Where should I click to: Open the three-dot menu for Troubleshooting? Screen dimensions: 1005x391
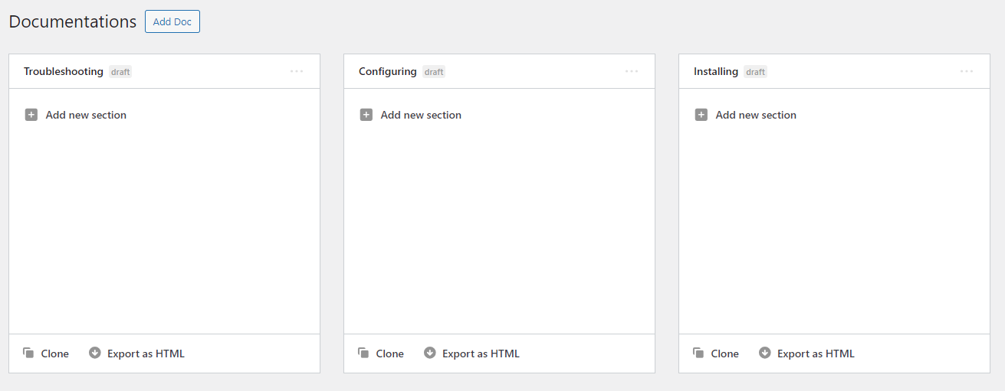coord(297,71)
